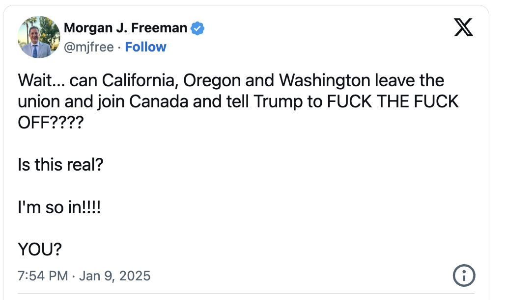Click the "OFF????" text in the tweet
Image resolution: width=507 pixels, height=300 pixels.
[51, 123]
